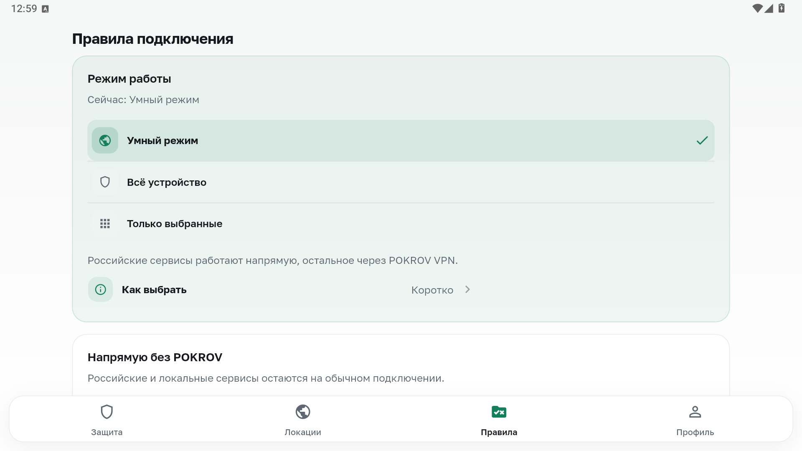
Task: Click the grid icon beside Только выбранные
Action: point(105,224)
